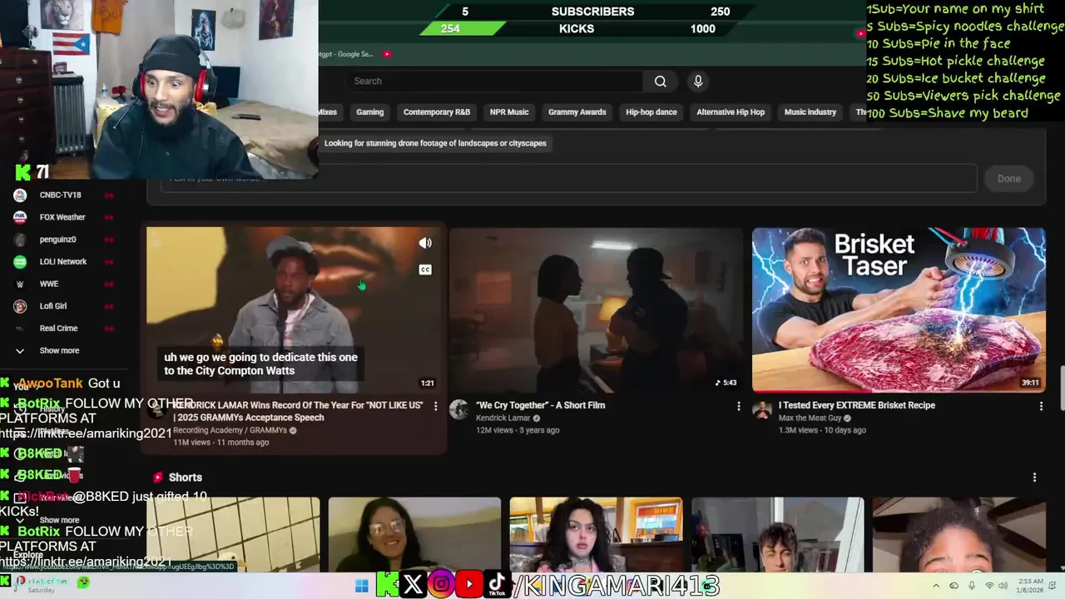1065x599 pixels.
Task: Click into the YouTube Search box
Action: [x=495, y=82]
